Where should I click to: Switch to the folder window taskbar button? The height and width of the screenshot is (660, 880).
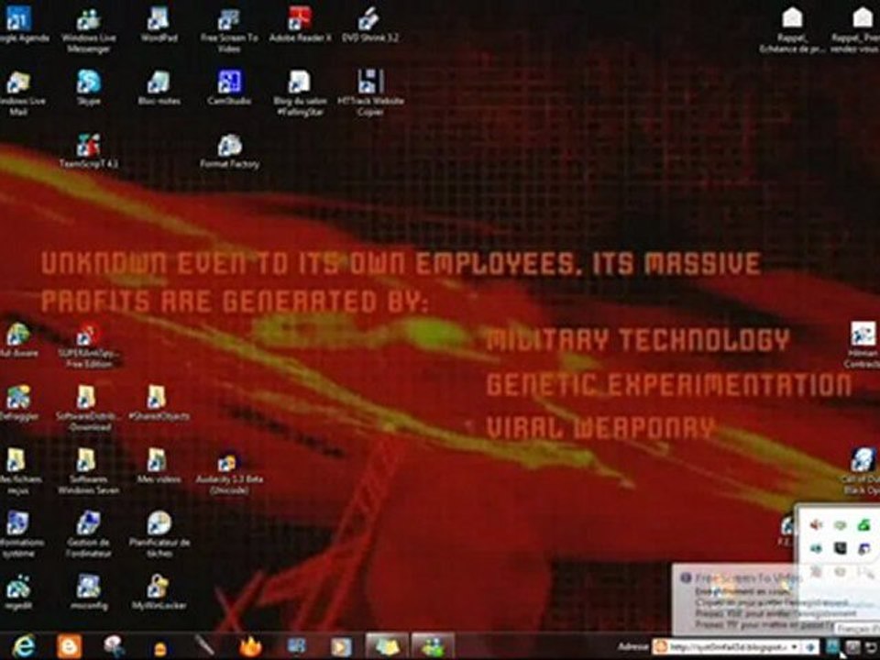point(387,646)
